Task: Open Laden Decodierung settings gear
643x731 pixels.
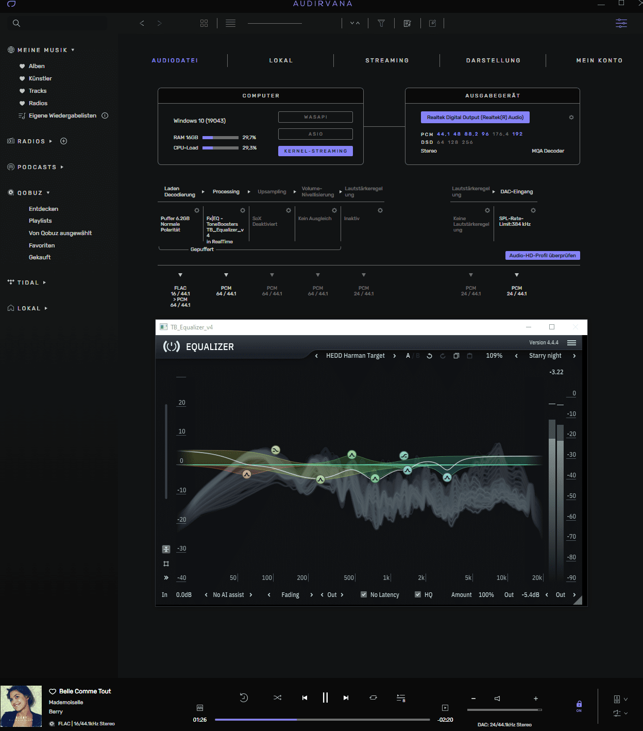Action: point(197,210)
